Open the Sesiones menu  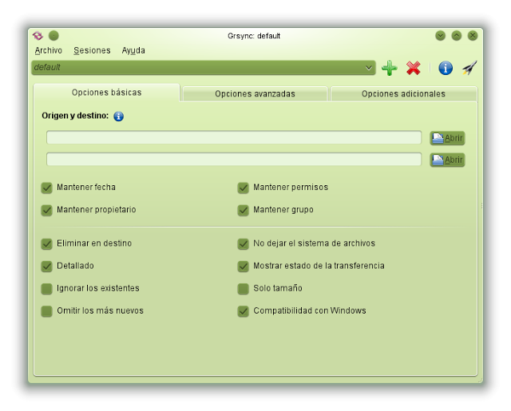click(x=92, y=50)
